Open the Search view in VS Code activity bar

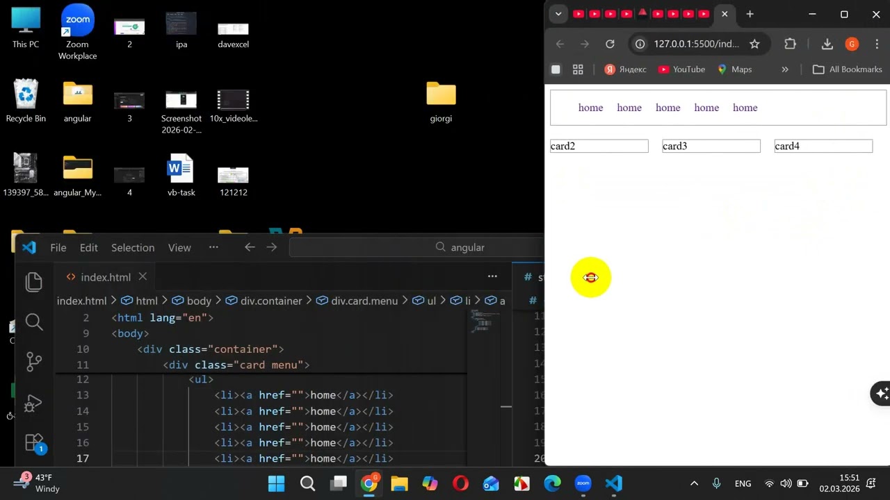34,322
